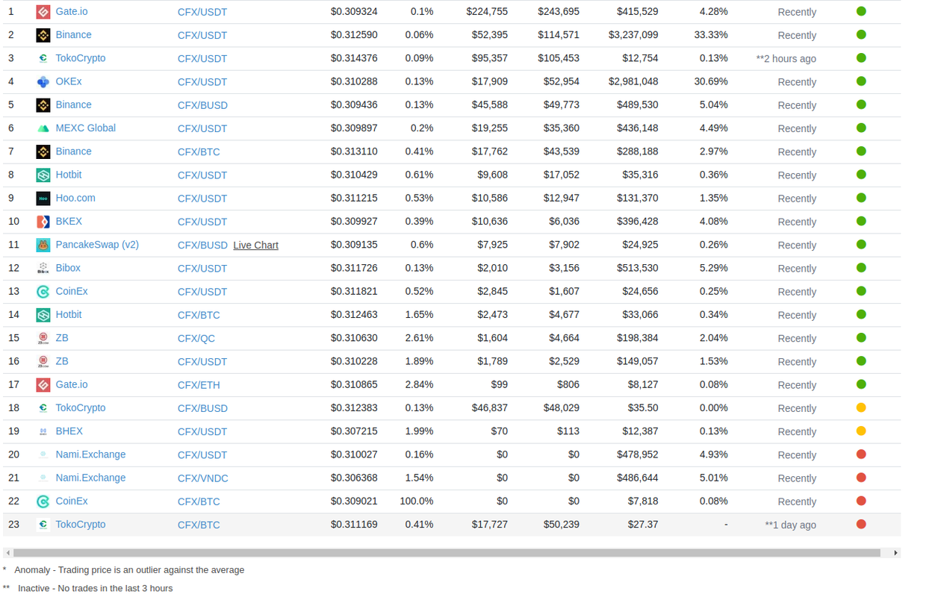Open the MEXC Global exchange link

coord(86,128)
